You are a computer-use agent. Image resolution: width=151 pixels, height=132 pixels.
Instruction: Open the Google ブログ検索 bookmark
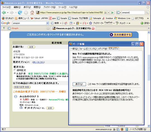tap(78, 18)
